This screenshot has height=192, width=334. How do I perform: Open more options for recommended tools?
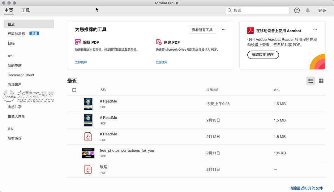point(224,30)
